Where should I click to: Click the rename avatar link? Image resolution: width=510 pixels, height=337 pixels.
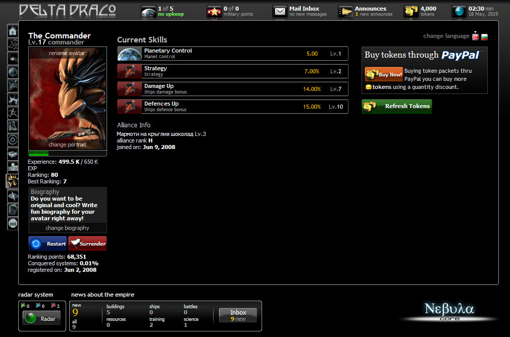pos(67,53)
